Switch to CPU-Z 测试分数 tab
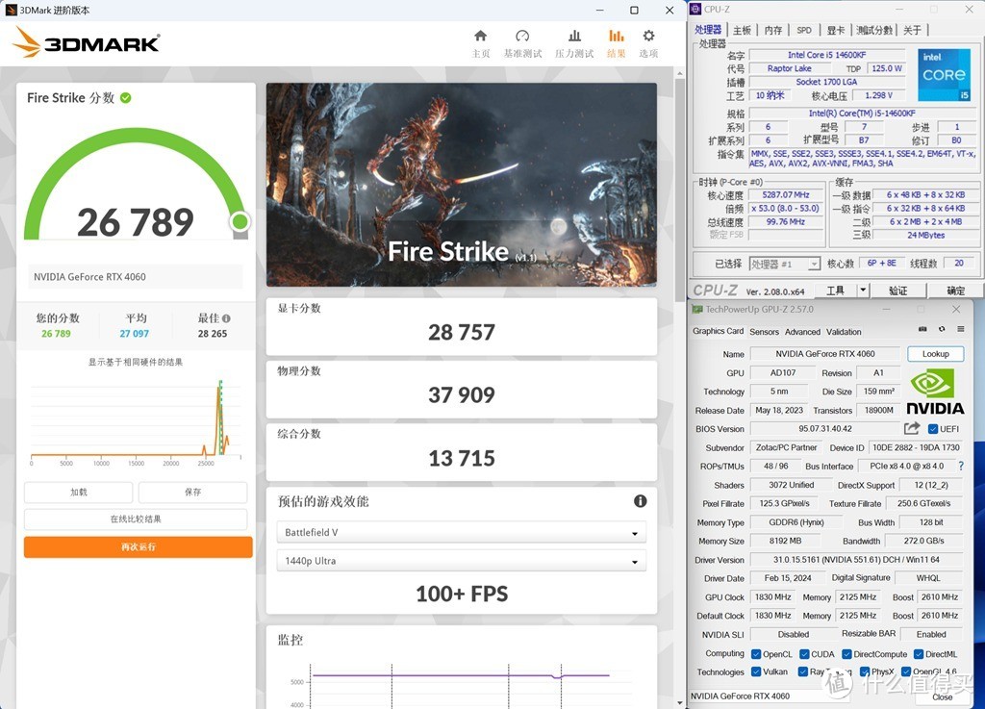The image size is (985, 709). point(874,30)
